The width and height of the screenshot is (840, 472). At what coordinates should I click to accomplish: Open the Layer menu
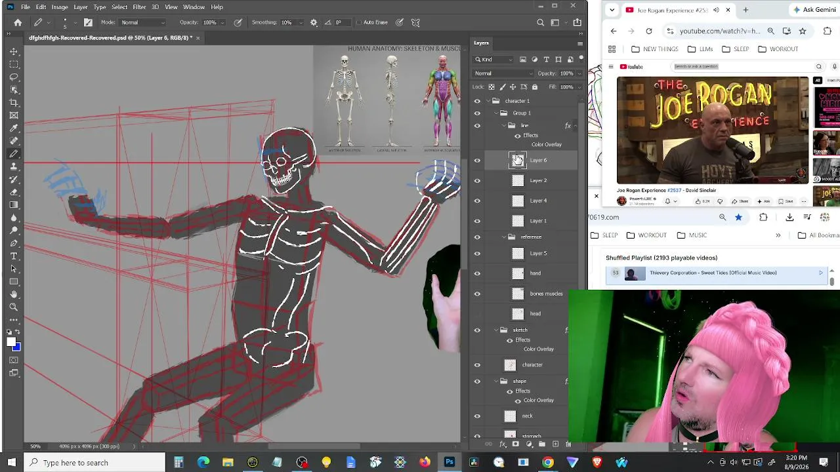tap(81, 7)
